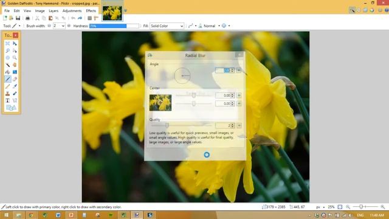Click the Save floppy disk icon
389x219 pixels.
(x=18, y=18)
